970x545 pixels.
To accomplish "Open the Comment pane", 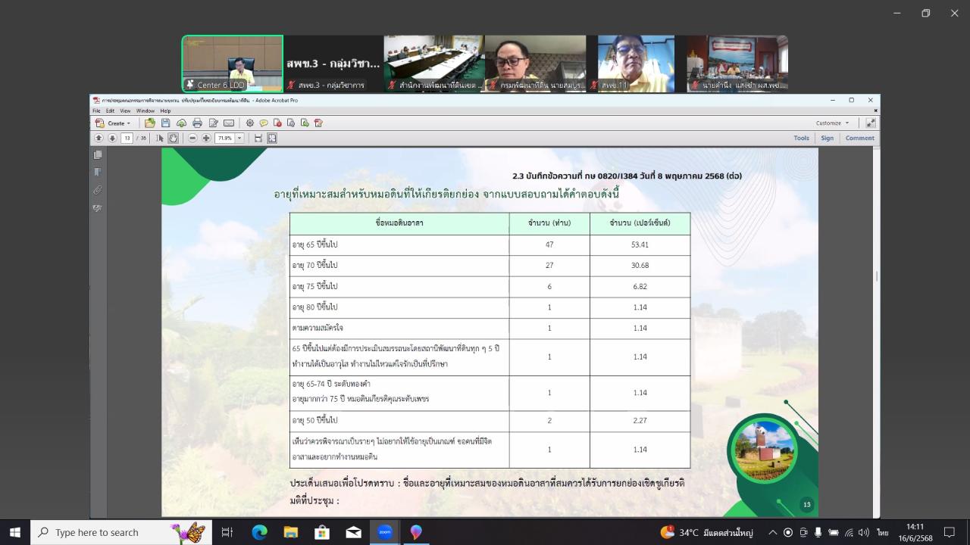I will (859, 138).
